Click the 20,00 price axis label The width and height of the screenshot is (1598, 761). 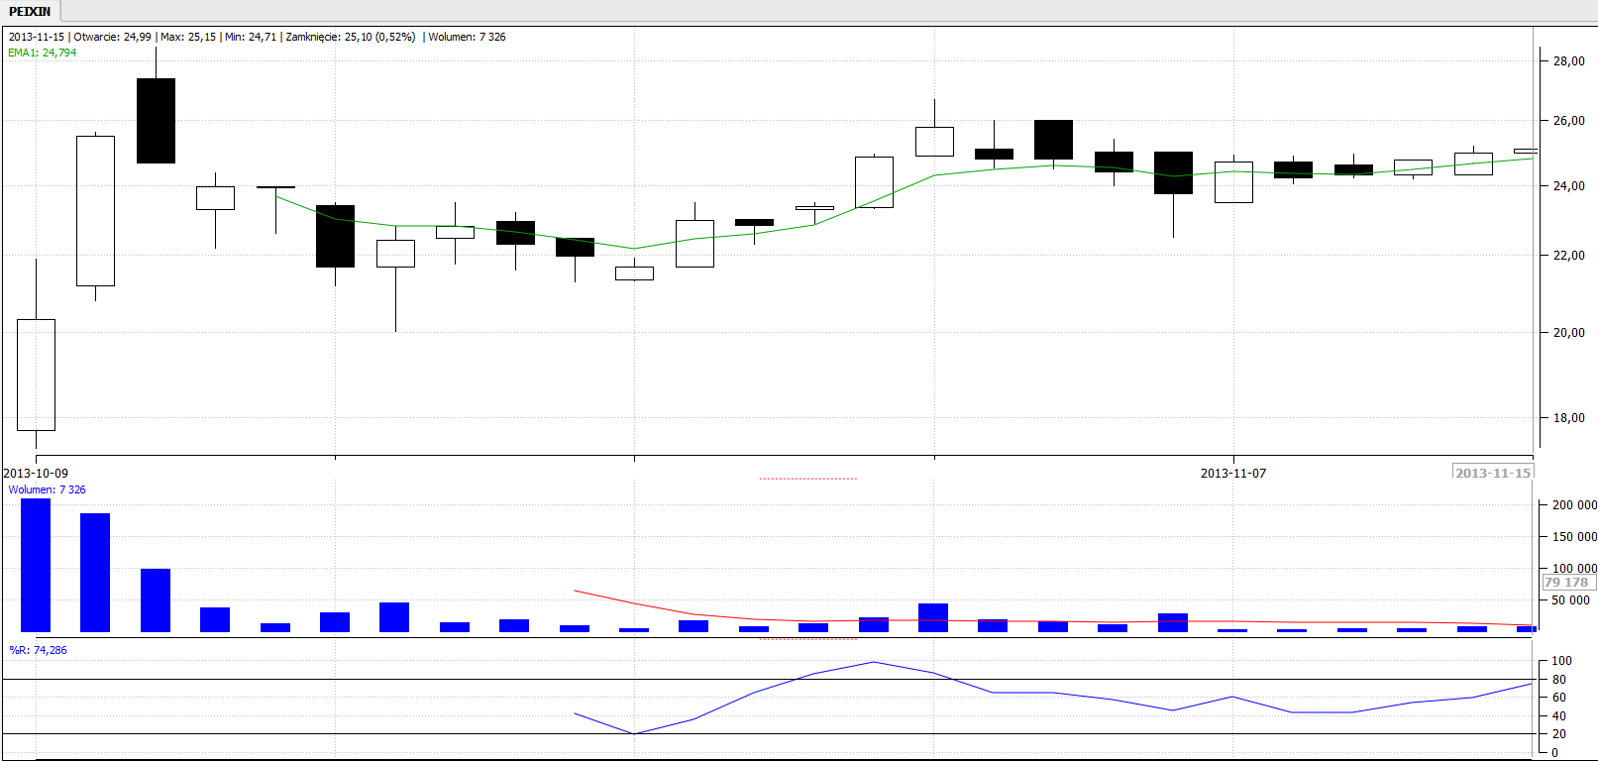coord(1568,333)
